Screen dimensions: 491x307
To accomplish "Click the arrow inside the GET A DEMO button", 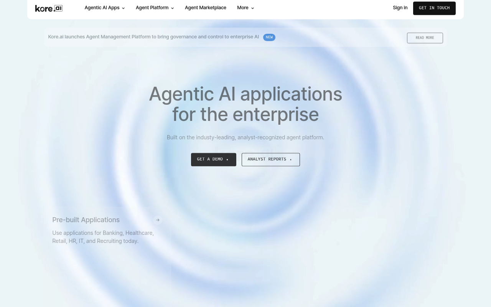I will click(x=227, y=159).
